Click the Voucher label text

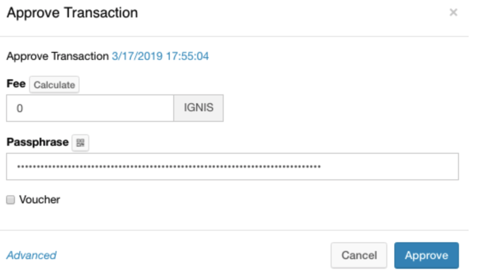pos(39,200)
